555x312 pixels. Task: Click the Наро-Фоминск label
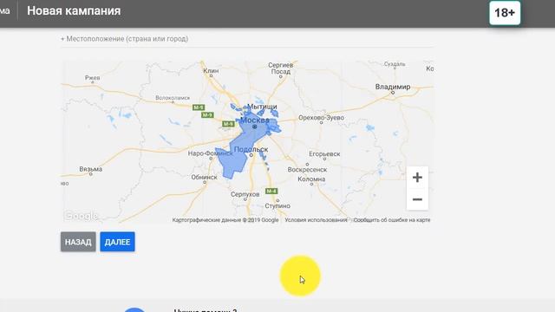tap(210, 153)
